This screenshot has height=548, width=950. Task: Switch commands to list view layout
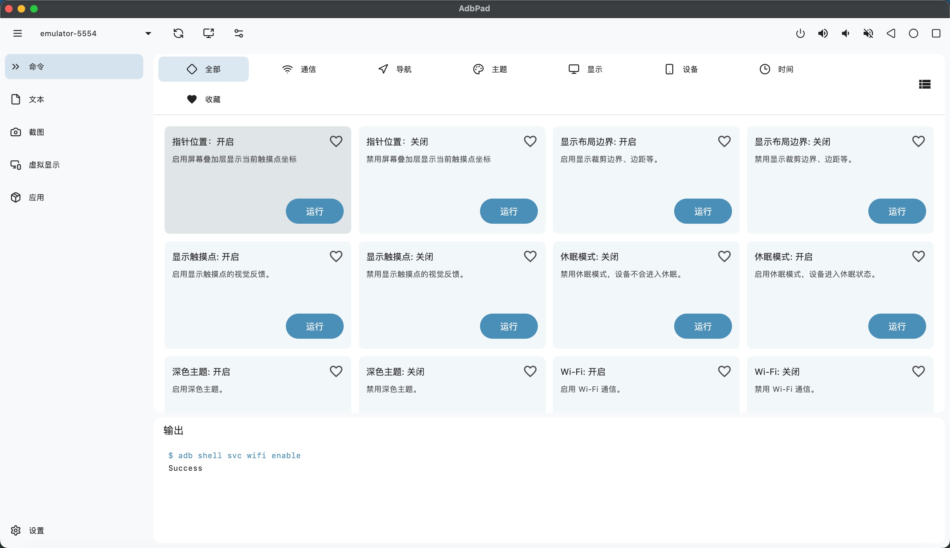coord(925,84)
